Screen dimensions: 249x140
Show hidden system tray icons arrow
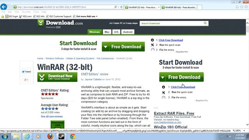click(x=222, y=136)
